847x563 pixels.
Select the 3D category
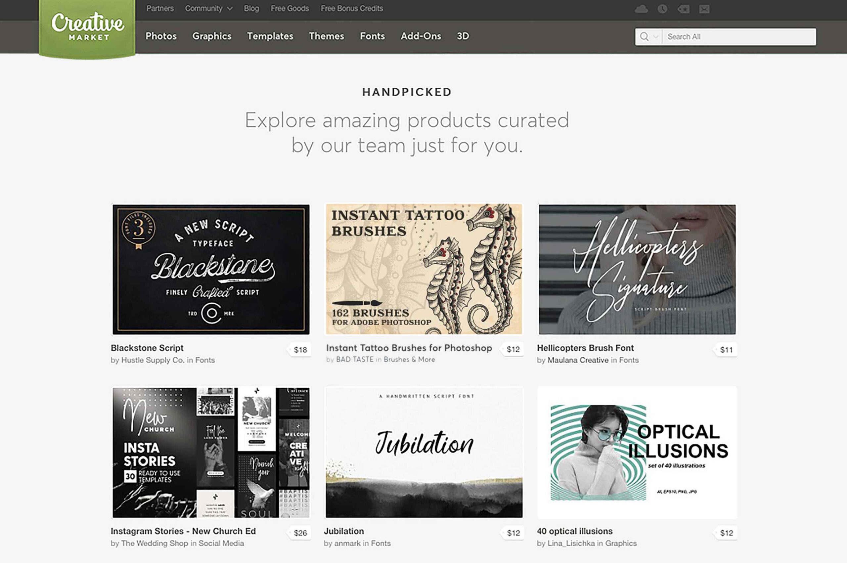(x=463, y=36)
